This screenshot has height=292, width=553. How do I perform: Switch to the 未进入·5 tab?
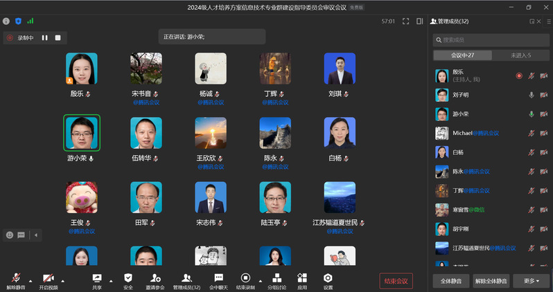pos(520,55)
